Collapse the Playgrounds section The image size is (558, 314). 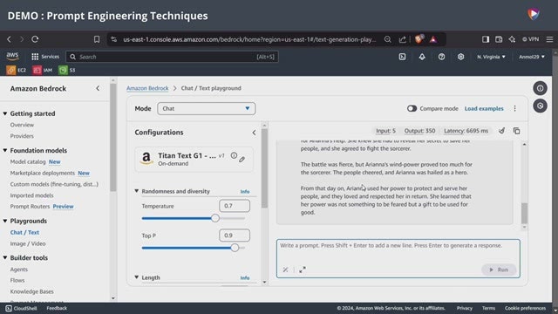[x=5, y=221]
